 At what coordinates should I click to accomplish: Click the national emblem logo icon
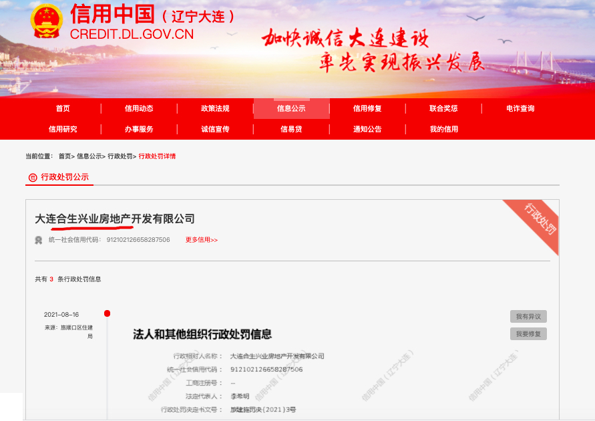coord(46,21)
